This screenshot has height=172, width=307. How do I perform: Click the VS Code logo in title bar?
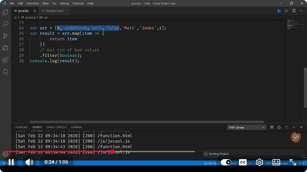(4, 3)
